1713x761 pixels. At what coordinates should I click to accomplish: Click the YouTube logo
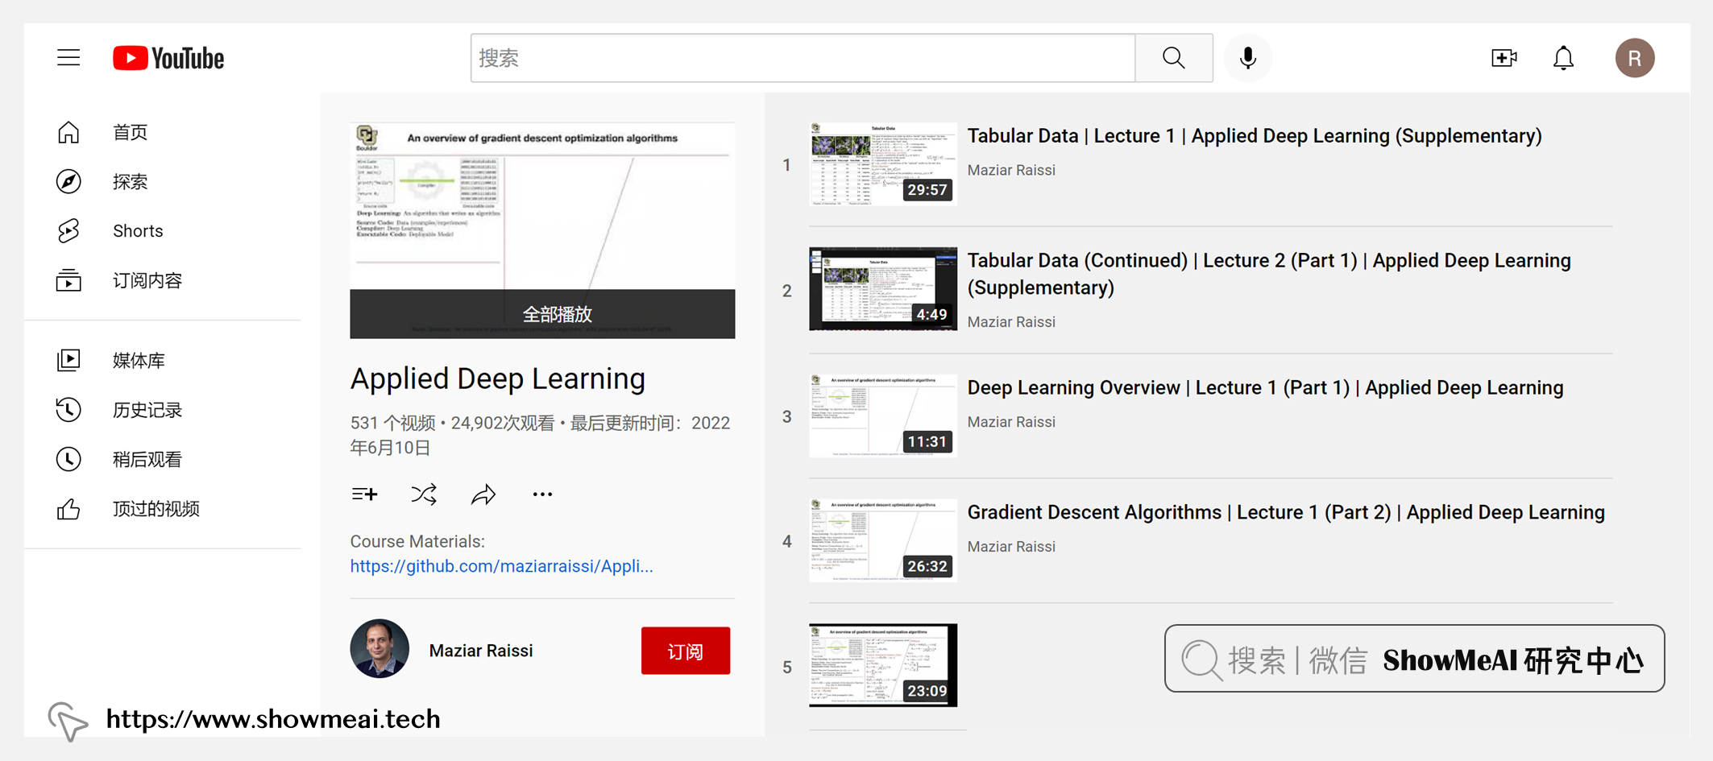tap(168, 58)
